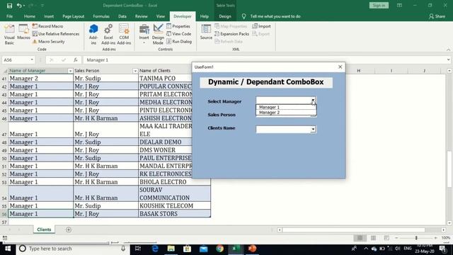
Task: Switch to the Home tab
Action: 30,16
